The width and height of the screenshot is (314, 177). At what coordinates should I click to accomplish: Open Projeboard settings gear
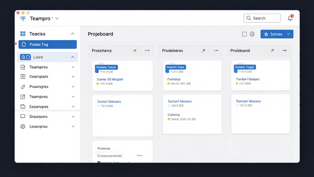pyautogui.click(x=252, y=34)
